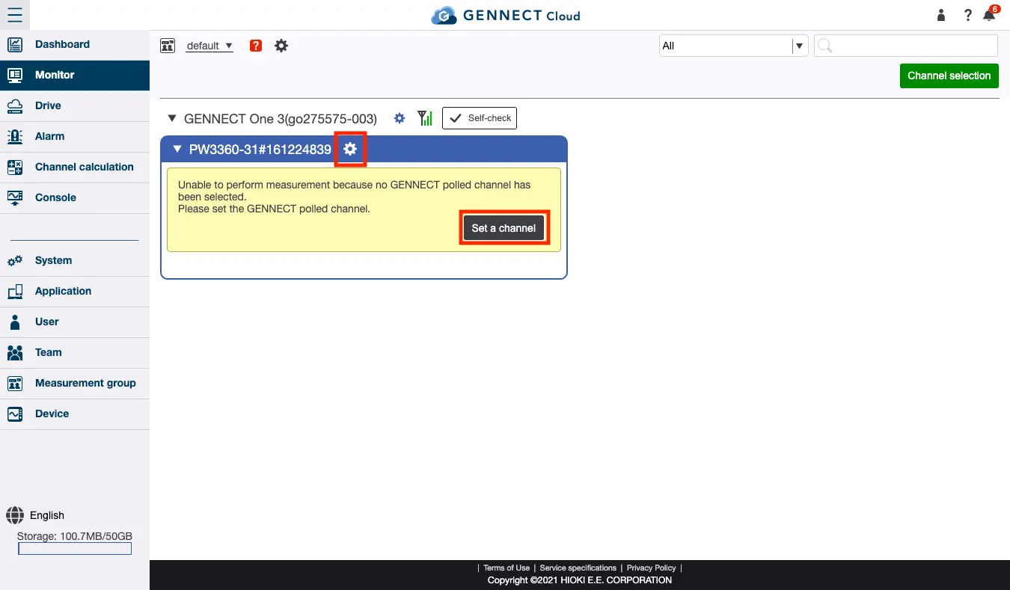Click the signal strength antenna icon
This screenshot has width=1010, height=590.
[x=425, y=118]
